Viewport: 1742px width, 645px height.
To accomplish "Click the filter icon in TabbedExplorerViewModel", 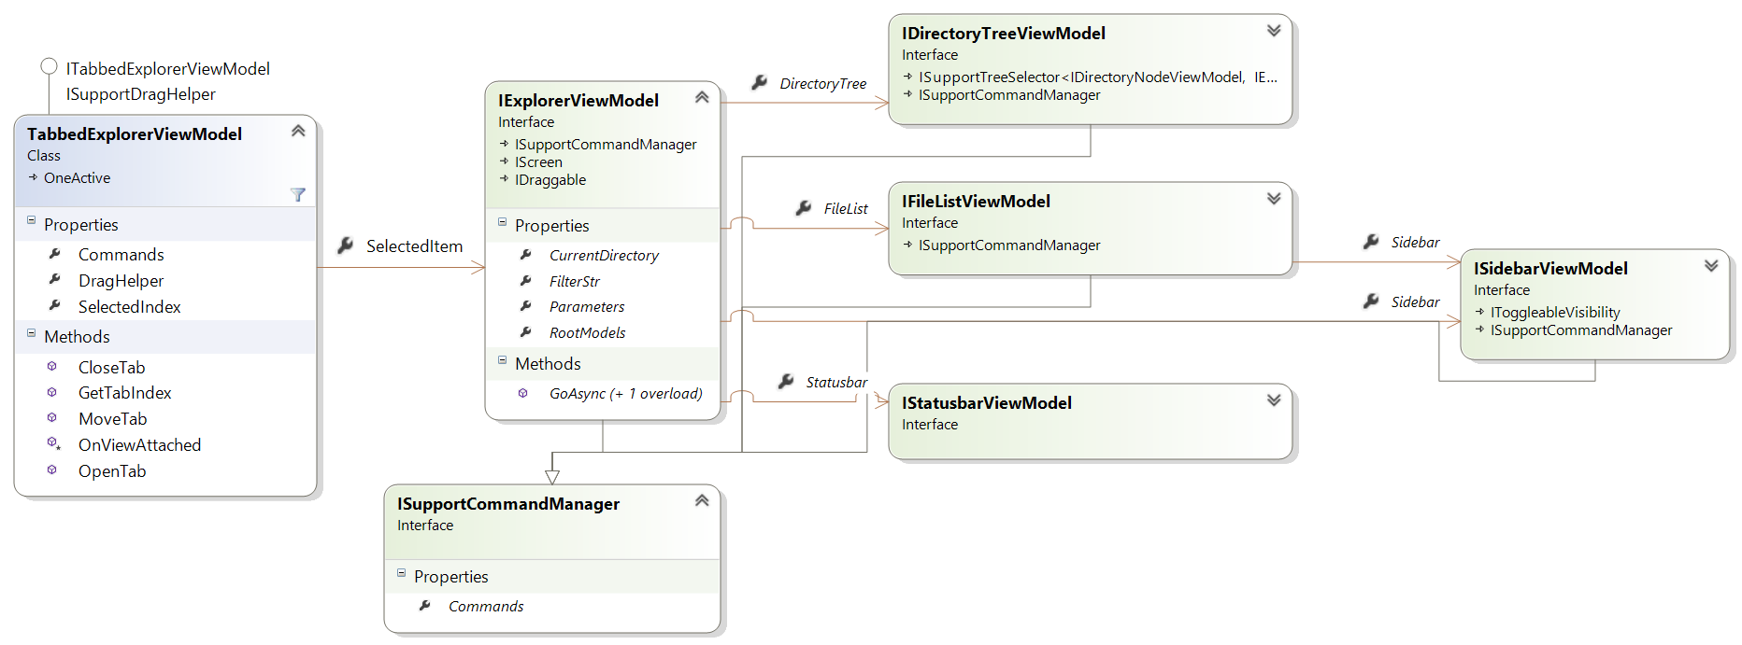I will [298, 194].
